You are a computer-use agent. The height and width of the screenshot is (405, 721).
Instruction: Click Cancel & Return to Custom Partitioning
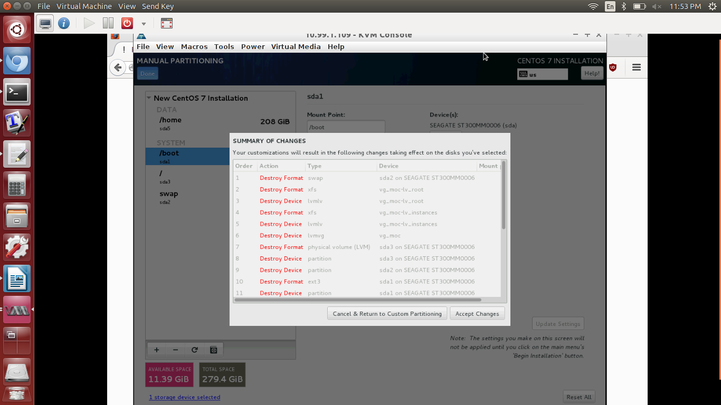(x=387, y=314)
